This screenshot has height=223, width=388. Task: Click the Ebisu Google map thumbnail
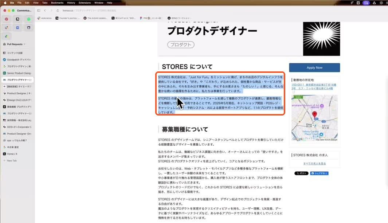pos(314,118)
